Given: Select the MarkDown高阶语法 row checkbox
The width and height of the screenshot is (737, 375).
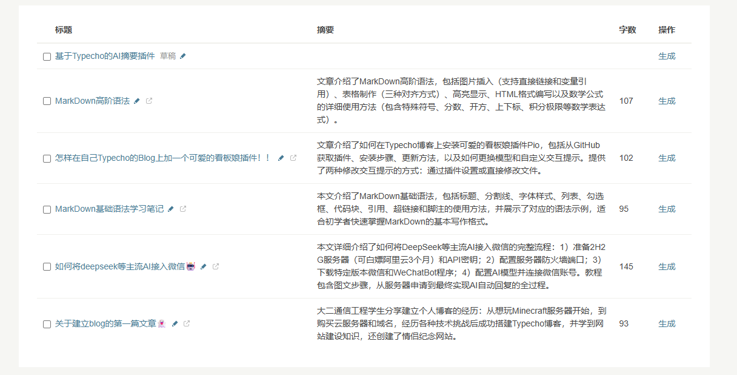Looking at the screenshot, I should pyautogui.click(x=47, y=101).
